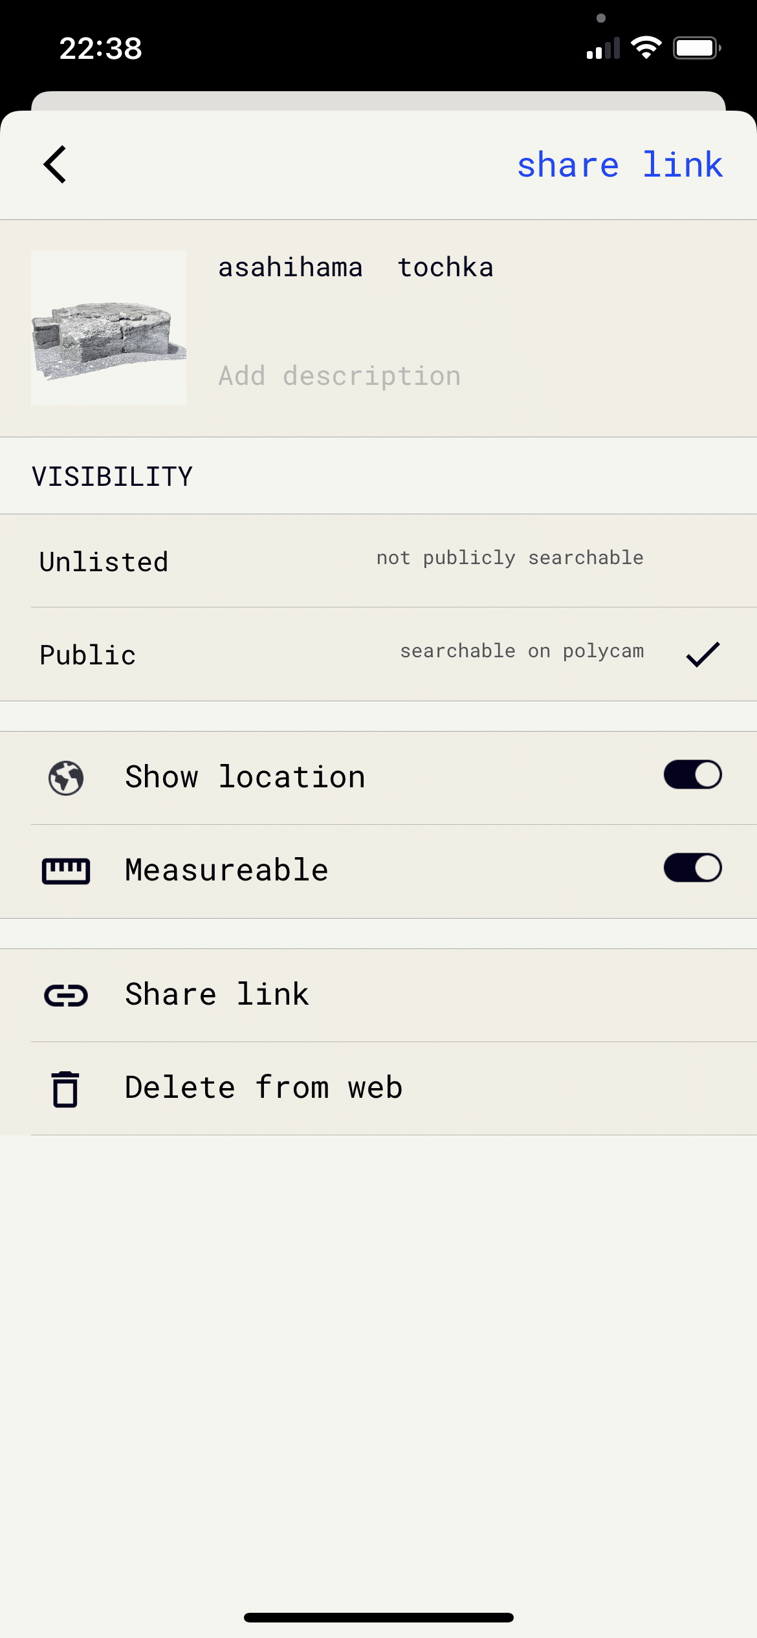Tap the trash can icon

pos(65,1089)
